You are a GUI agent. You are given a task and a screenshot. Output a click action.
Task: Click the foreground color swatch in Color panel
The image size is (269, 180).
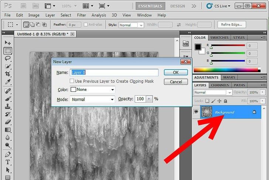pos(198,47)
